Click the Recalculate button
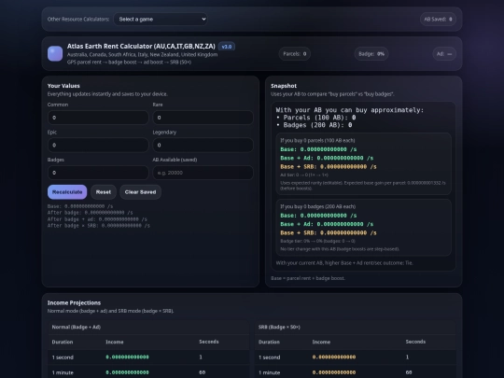The height and width of the screenshot is (378, 504). click(x=67, y=192)
